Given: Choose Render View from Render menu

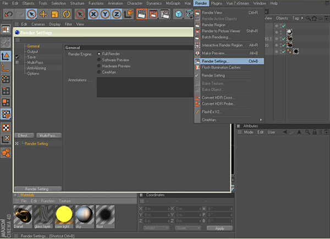Looking at the screenshot, I should [x=229, y=13].
